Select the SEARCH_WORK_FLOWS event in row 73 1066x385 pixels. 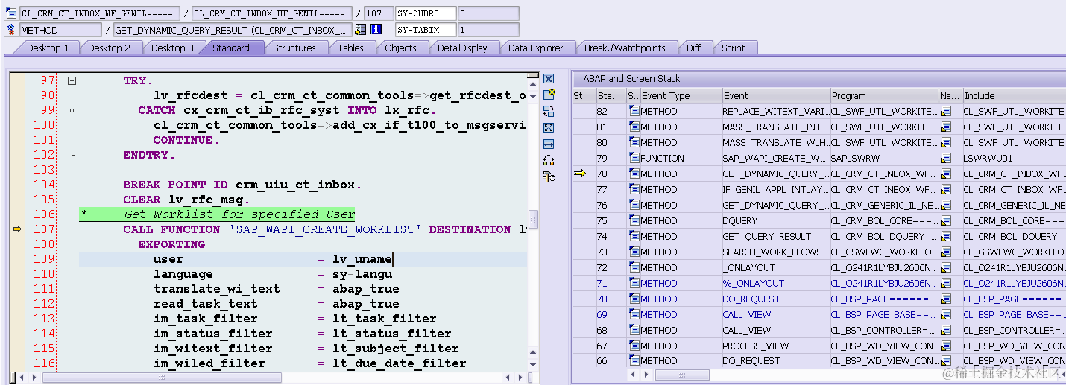point(775,252)
